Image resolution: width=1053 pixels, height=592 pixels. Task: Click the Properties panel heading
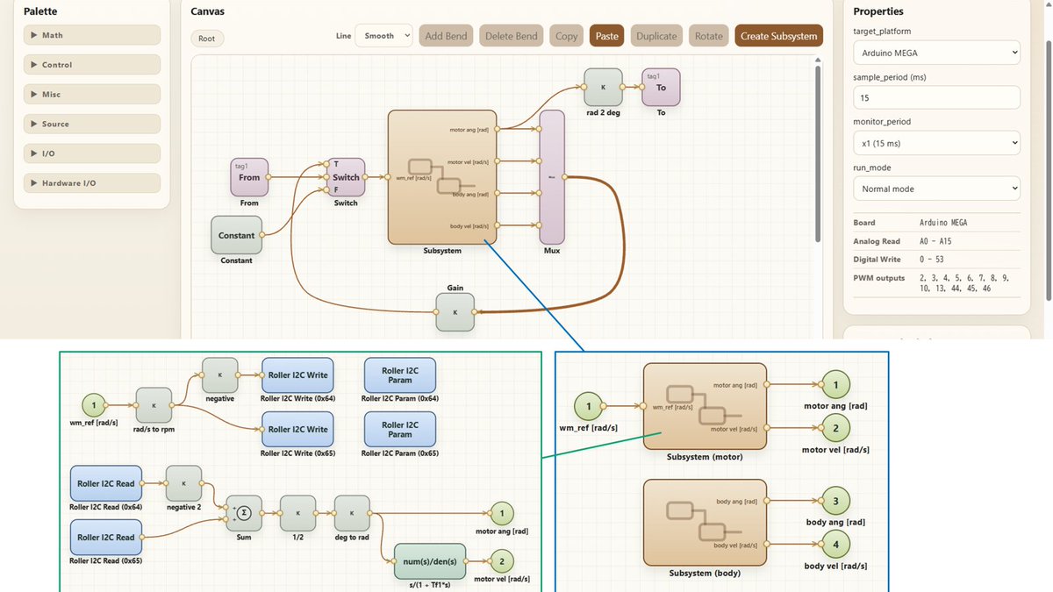click(878, 11)
